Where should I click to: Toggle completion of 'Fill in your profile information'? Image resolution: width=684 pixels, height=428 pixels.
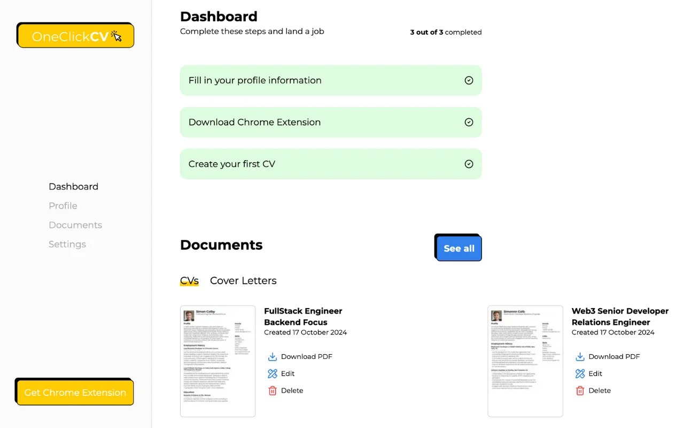tap(469, 80)
